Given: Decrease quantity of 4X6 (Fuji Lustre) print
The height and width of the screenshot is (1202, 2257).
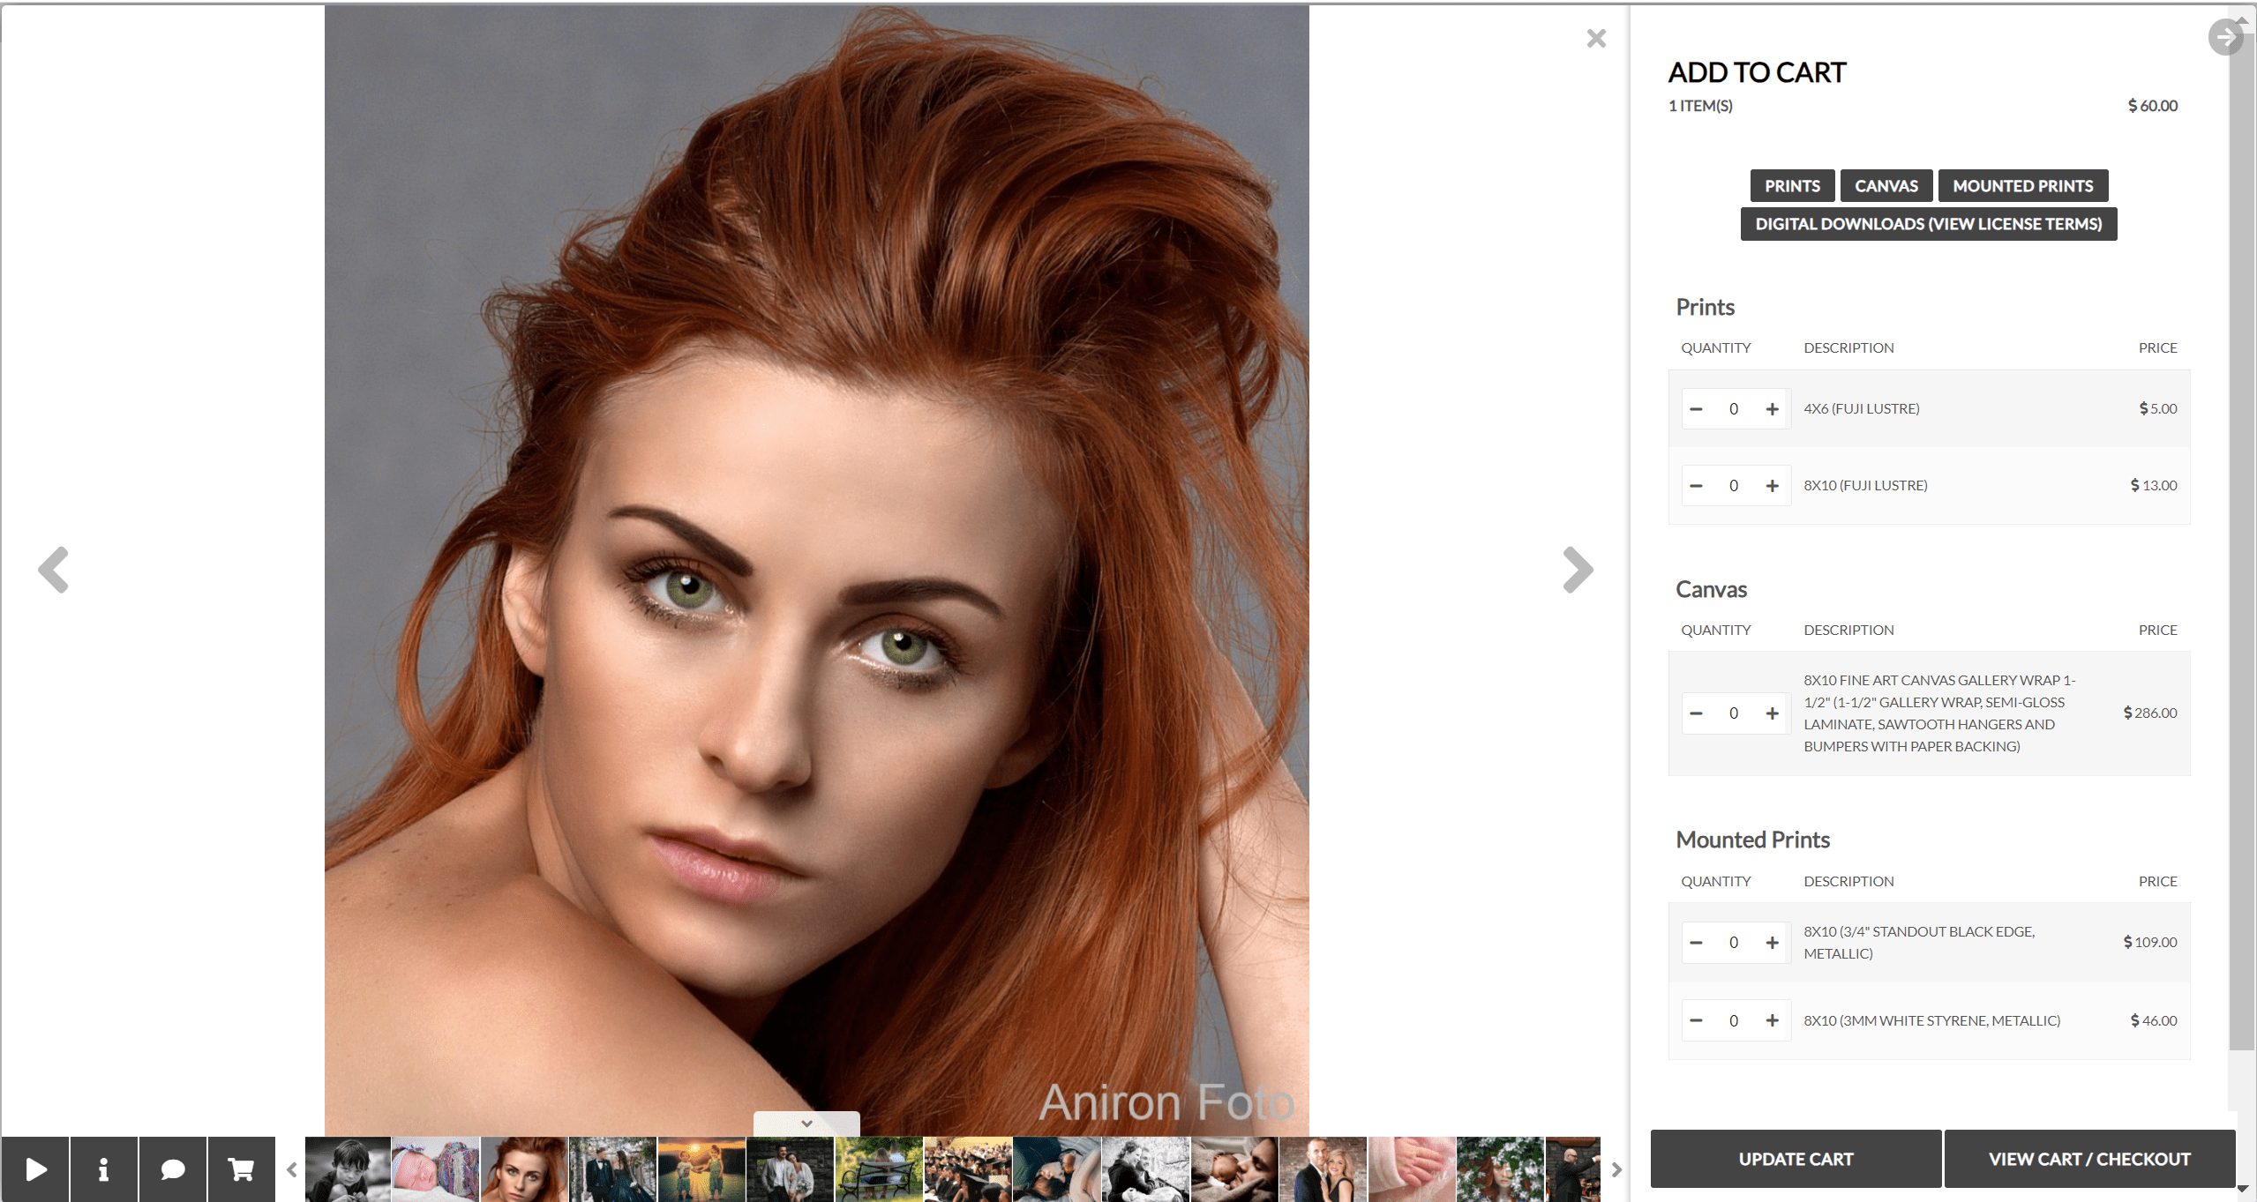Looking at the screenshot, I should coord(1696,409).
